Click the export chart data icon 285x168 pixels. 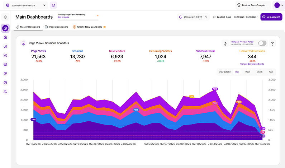click(x=225, y=43)
